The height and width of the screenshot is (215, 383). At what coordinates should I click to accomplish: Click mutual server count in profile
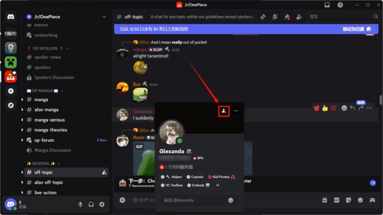(x=176, y=167)
